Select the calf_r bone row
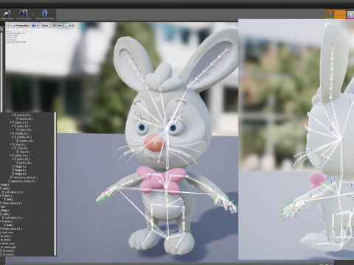Screen dimensions: 354x265 (x=6, y=214)
